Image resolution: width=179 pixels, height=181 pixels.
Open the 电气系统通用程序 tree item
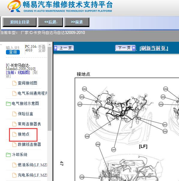pos(32,93)
